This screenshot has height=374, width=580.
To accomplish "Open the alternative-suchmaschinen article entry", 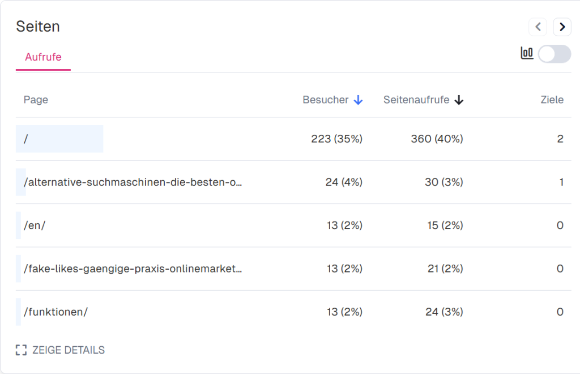I will tap(133, 182).
